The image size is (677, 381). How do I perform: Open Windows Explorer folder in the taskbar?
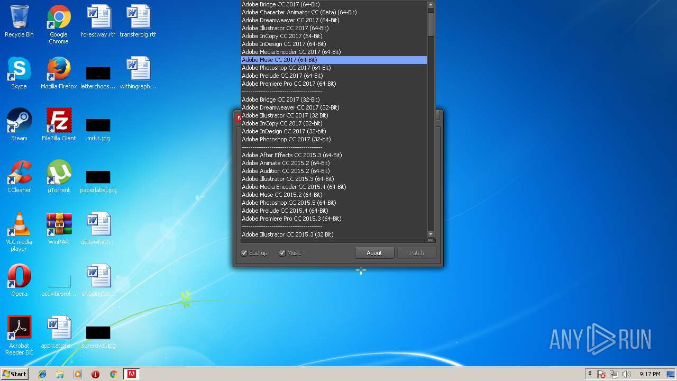click(x=60, y=374)
